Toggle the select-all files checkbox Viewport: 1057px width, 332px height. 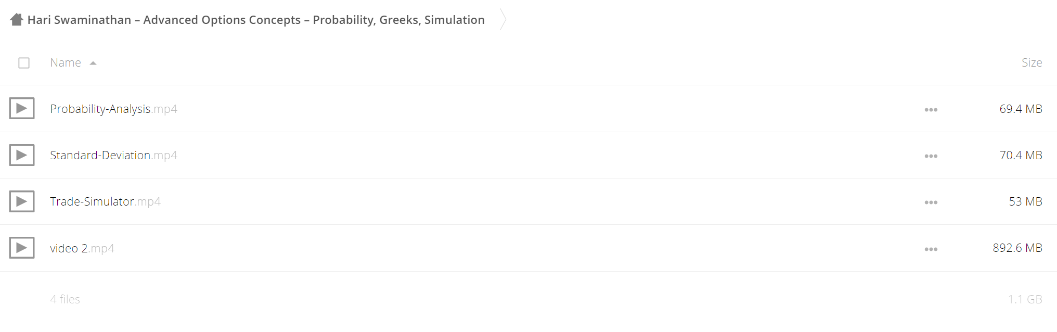tap(24, 63)
